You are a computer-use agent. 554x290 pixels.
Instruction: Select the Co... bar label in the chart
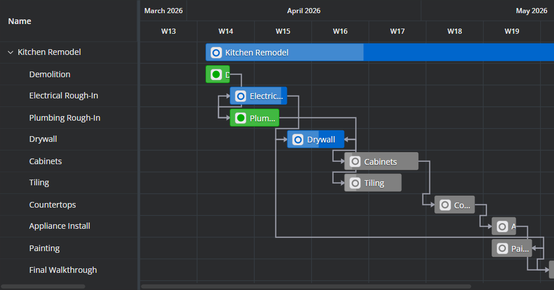pyautogui.click(x=462, y=205)
